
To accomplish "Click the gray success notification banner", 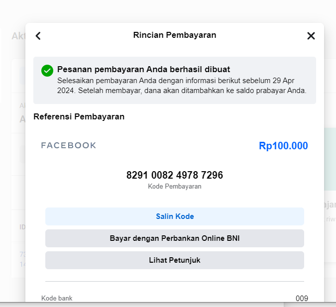I will 175,80.
